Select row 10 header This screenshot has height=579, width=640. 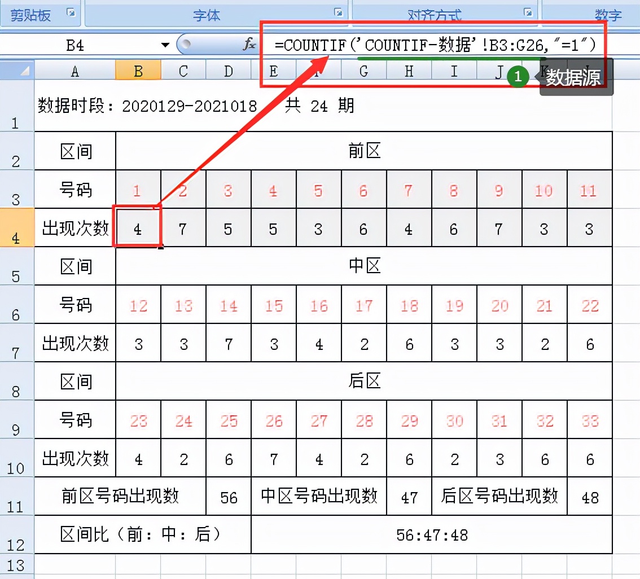[17, 458]
